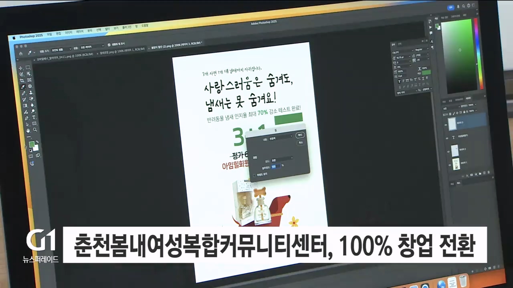The width and height of the screenshot is (513, 288).
Task: Click the green foreground color swatch
Action: [x=32, y=144]
